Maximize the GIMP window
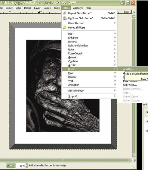 coord(128,2)
